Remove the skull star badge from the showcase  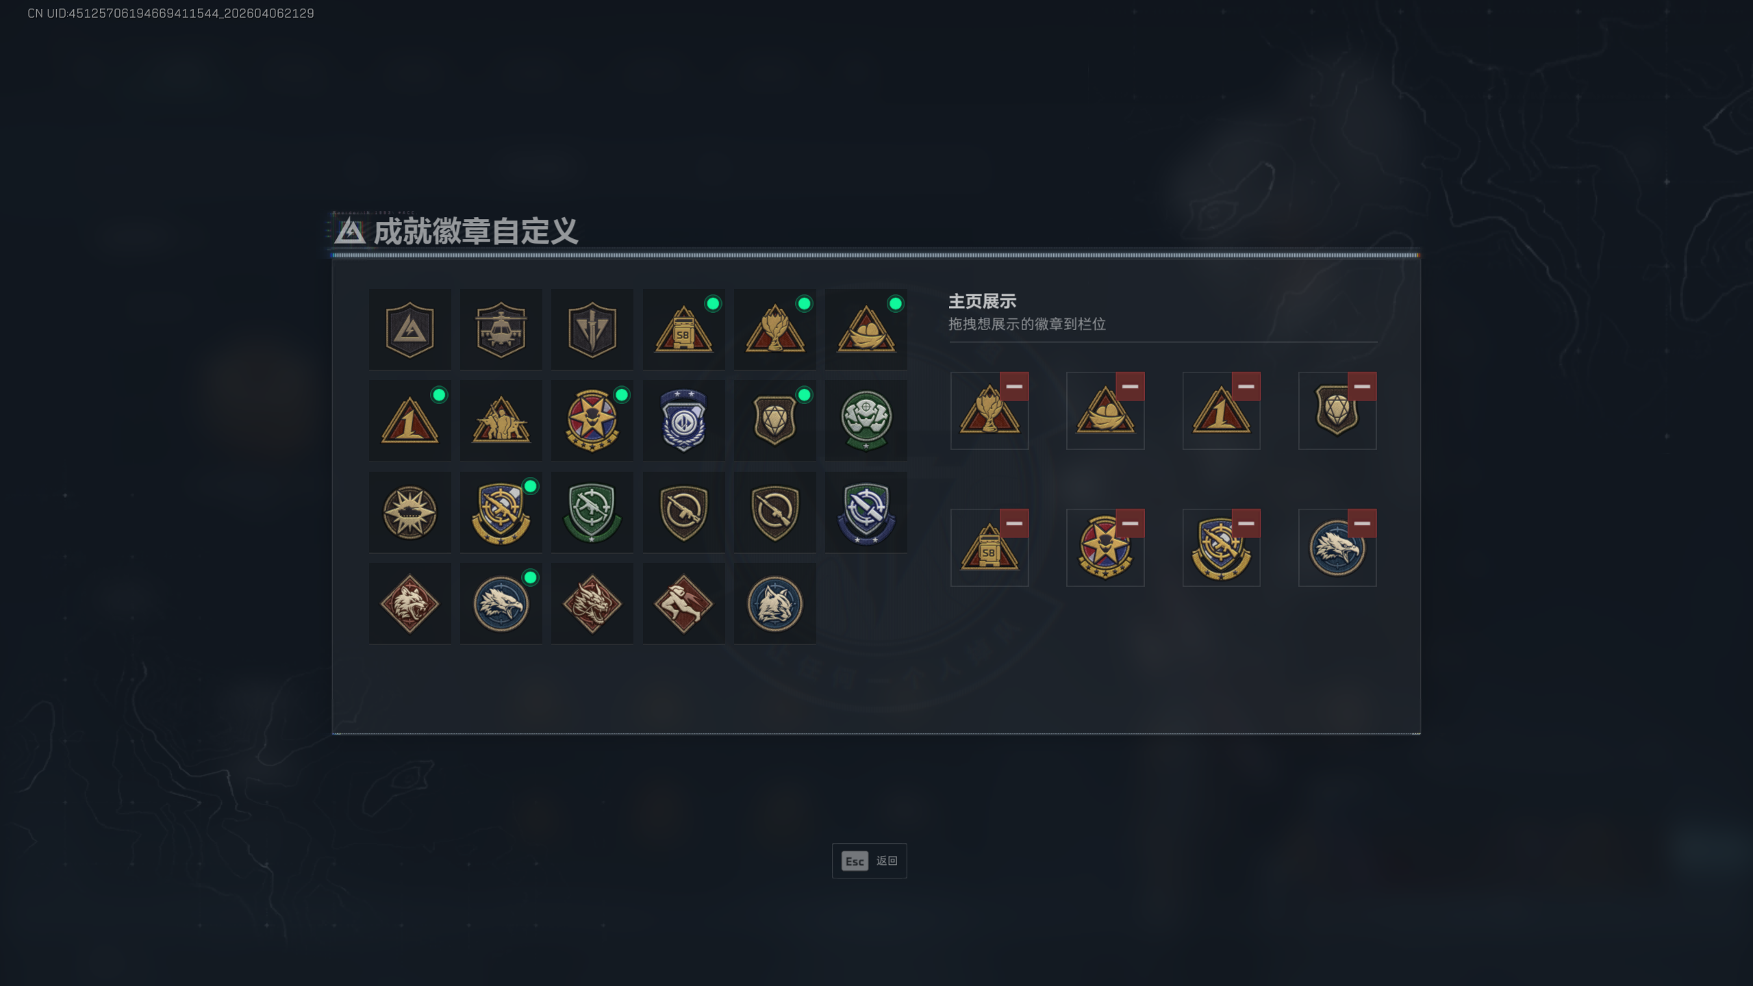click(1130, 524)
